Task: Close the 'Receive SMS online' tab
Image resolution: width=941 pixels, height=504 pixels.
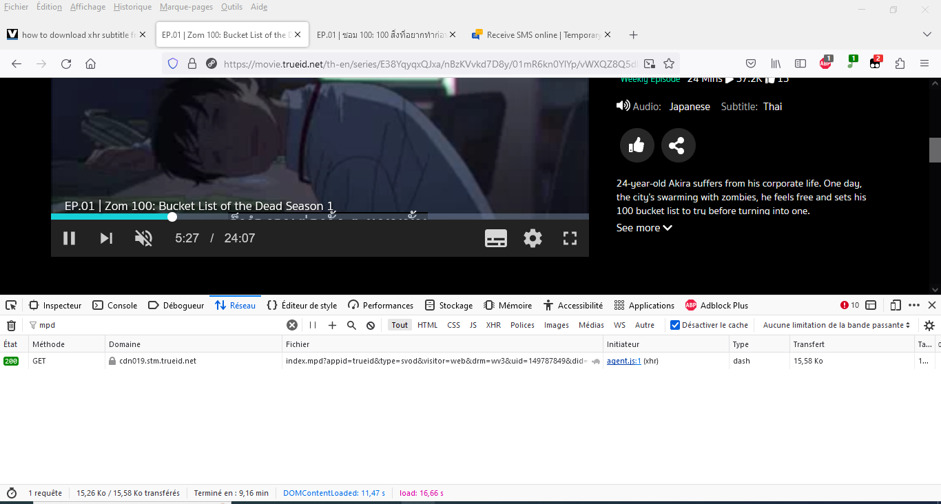Action: pyautogui.click(x=608, y=34)
